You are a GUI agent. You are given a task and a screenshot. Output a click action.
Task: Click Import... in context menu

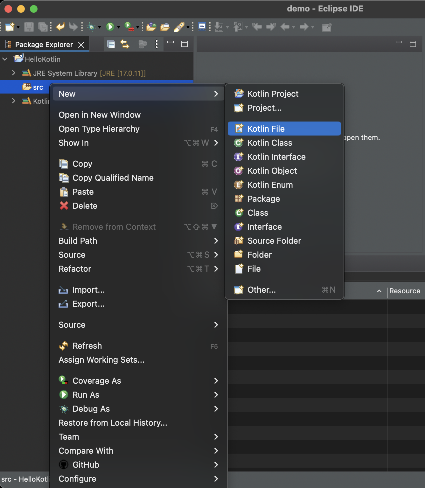pos(139,290)
